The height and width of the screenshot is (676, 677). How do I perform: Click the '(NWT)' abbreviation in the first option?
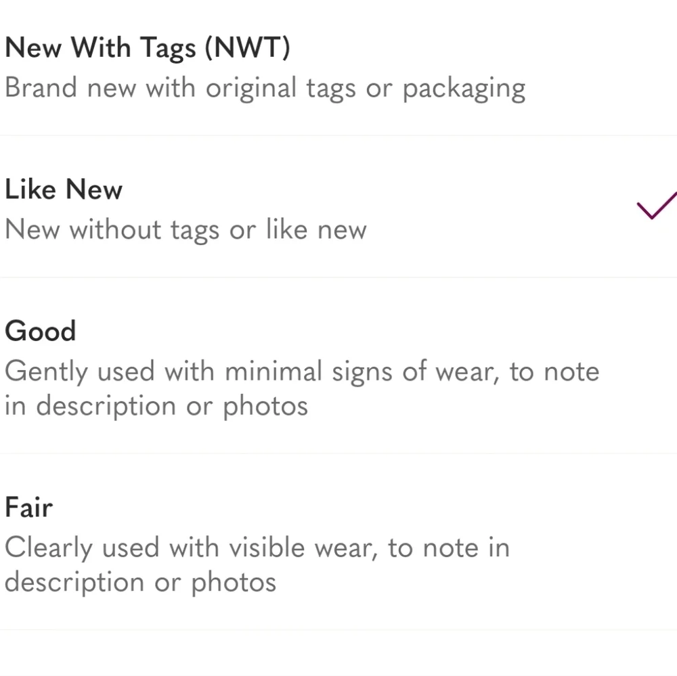247,47
